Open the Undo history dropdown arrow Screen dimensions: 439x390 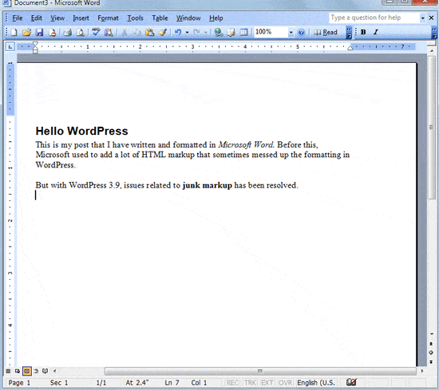[x=187, y=33]
